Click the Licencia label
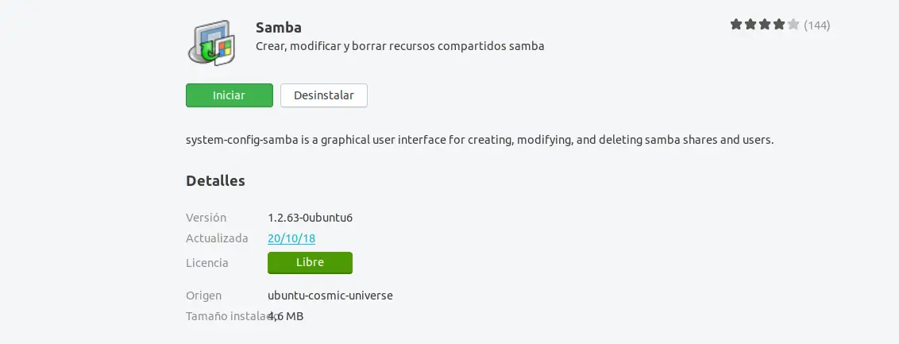 [x=207, y=263]
